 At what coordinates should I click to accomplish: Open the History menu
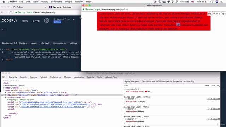[x=44, y=2]
